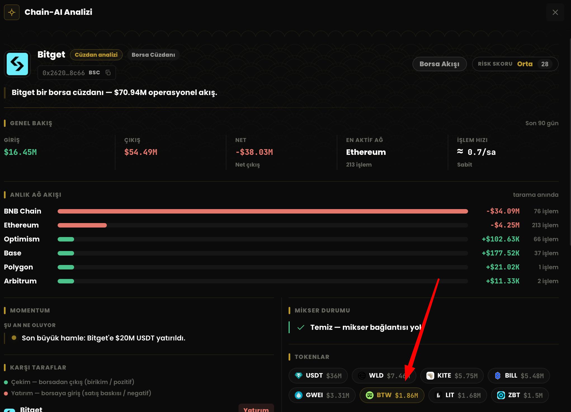The height and width of the screenshot is (412, 571).
Task: Click the 0.7/sa transaction speed value
Action: [x=476, y=152]
